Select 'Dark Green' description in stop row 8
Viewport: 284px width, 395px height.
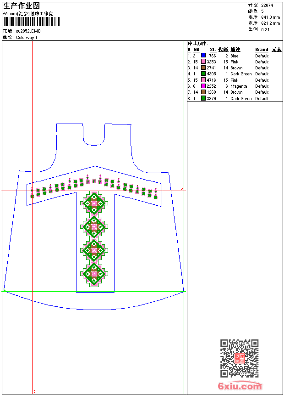pyautogui.click(x=241, y=98)
